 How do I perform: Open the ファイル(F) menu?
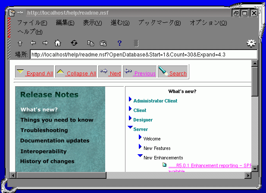[x=32, y=23]
